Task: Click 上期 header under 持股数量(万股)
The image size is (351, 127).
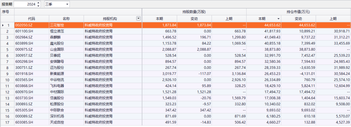Action: [x=229, y=19]
